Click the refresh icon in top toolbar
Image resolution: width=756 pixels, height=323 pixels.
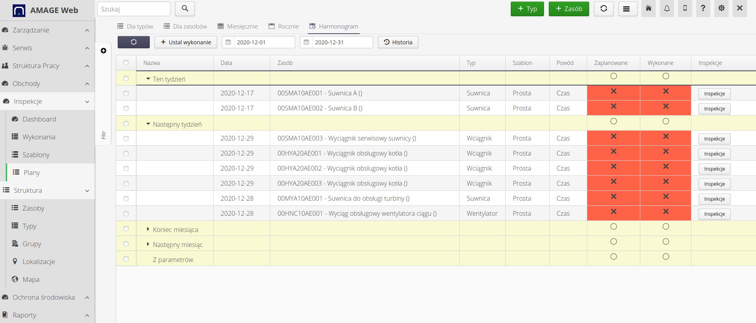pyautogui.click(x=603, y=9)
